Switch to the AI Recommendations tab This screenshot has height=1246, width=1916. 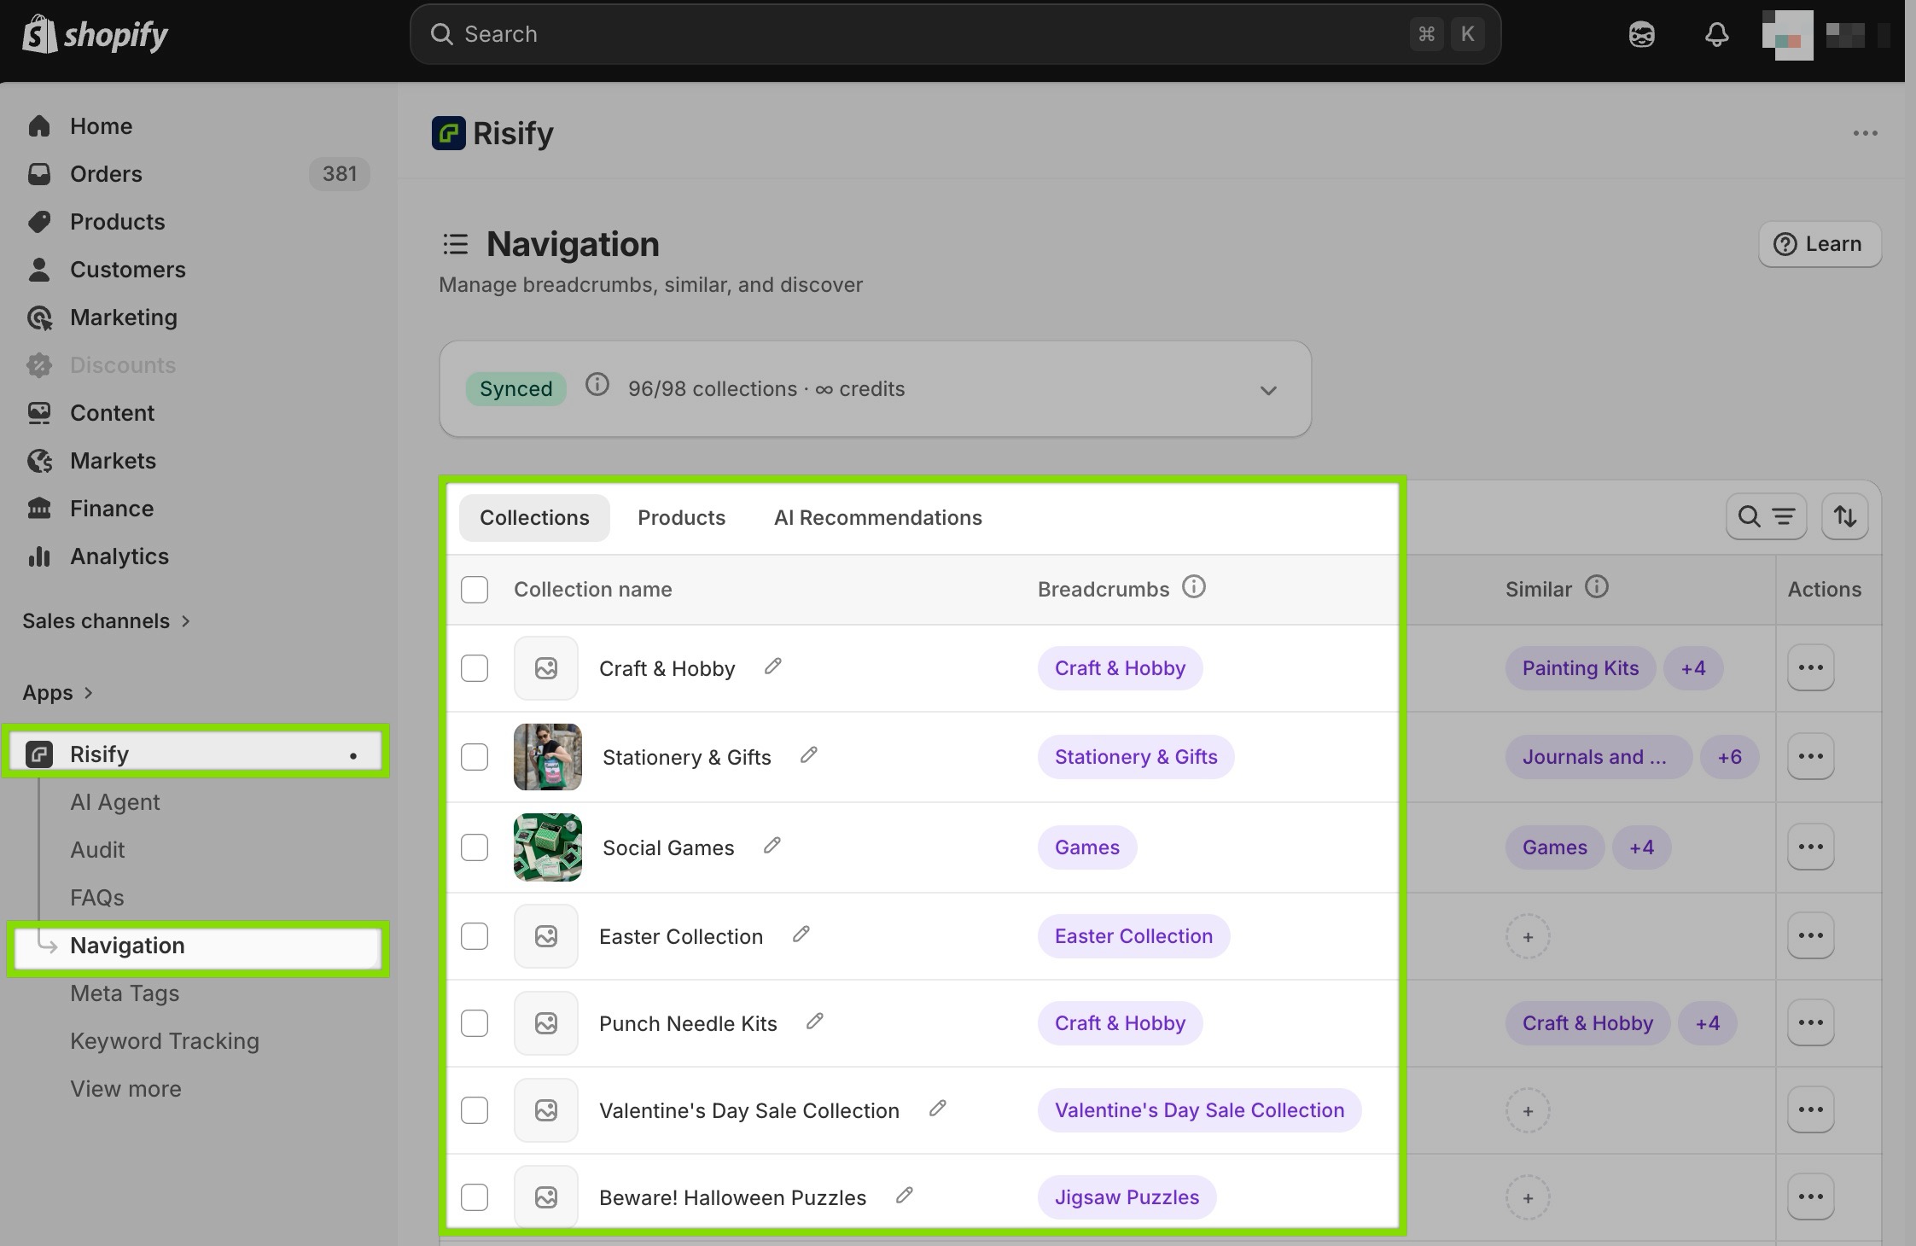877,518
